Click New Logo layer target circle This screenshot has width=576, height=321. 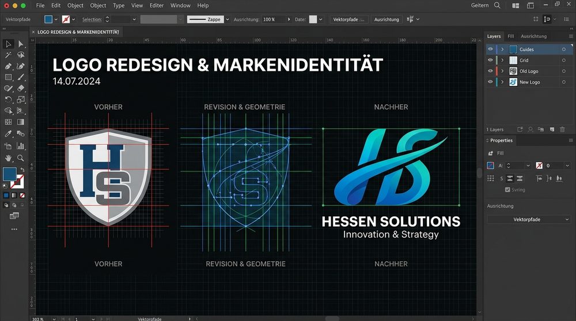tap(564, 82)
